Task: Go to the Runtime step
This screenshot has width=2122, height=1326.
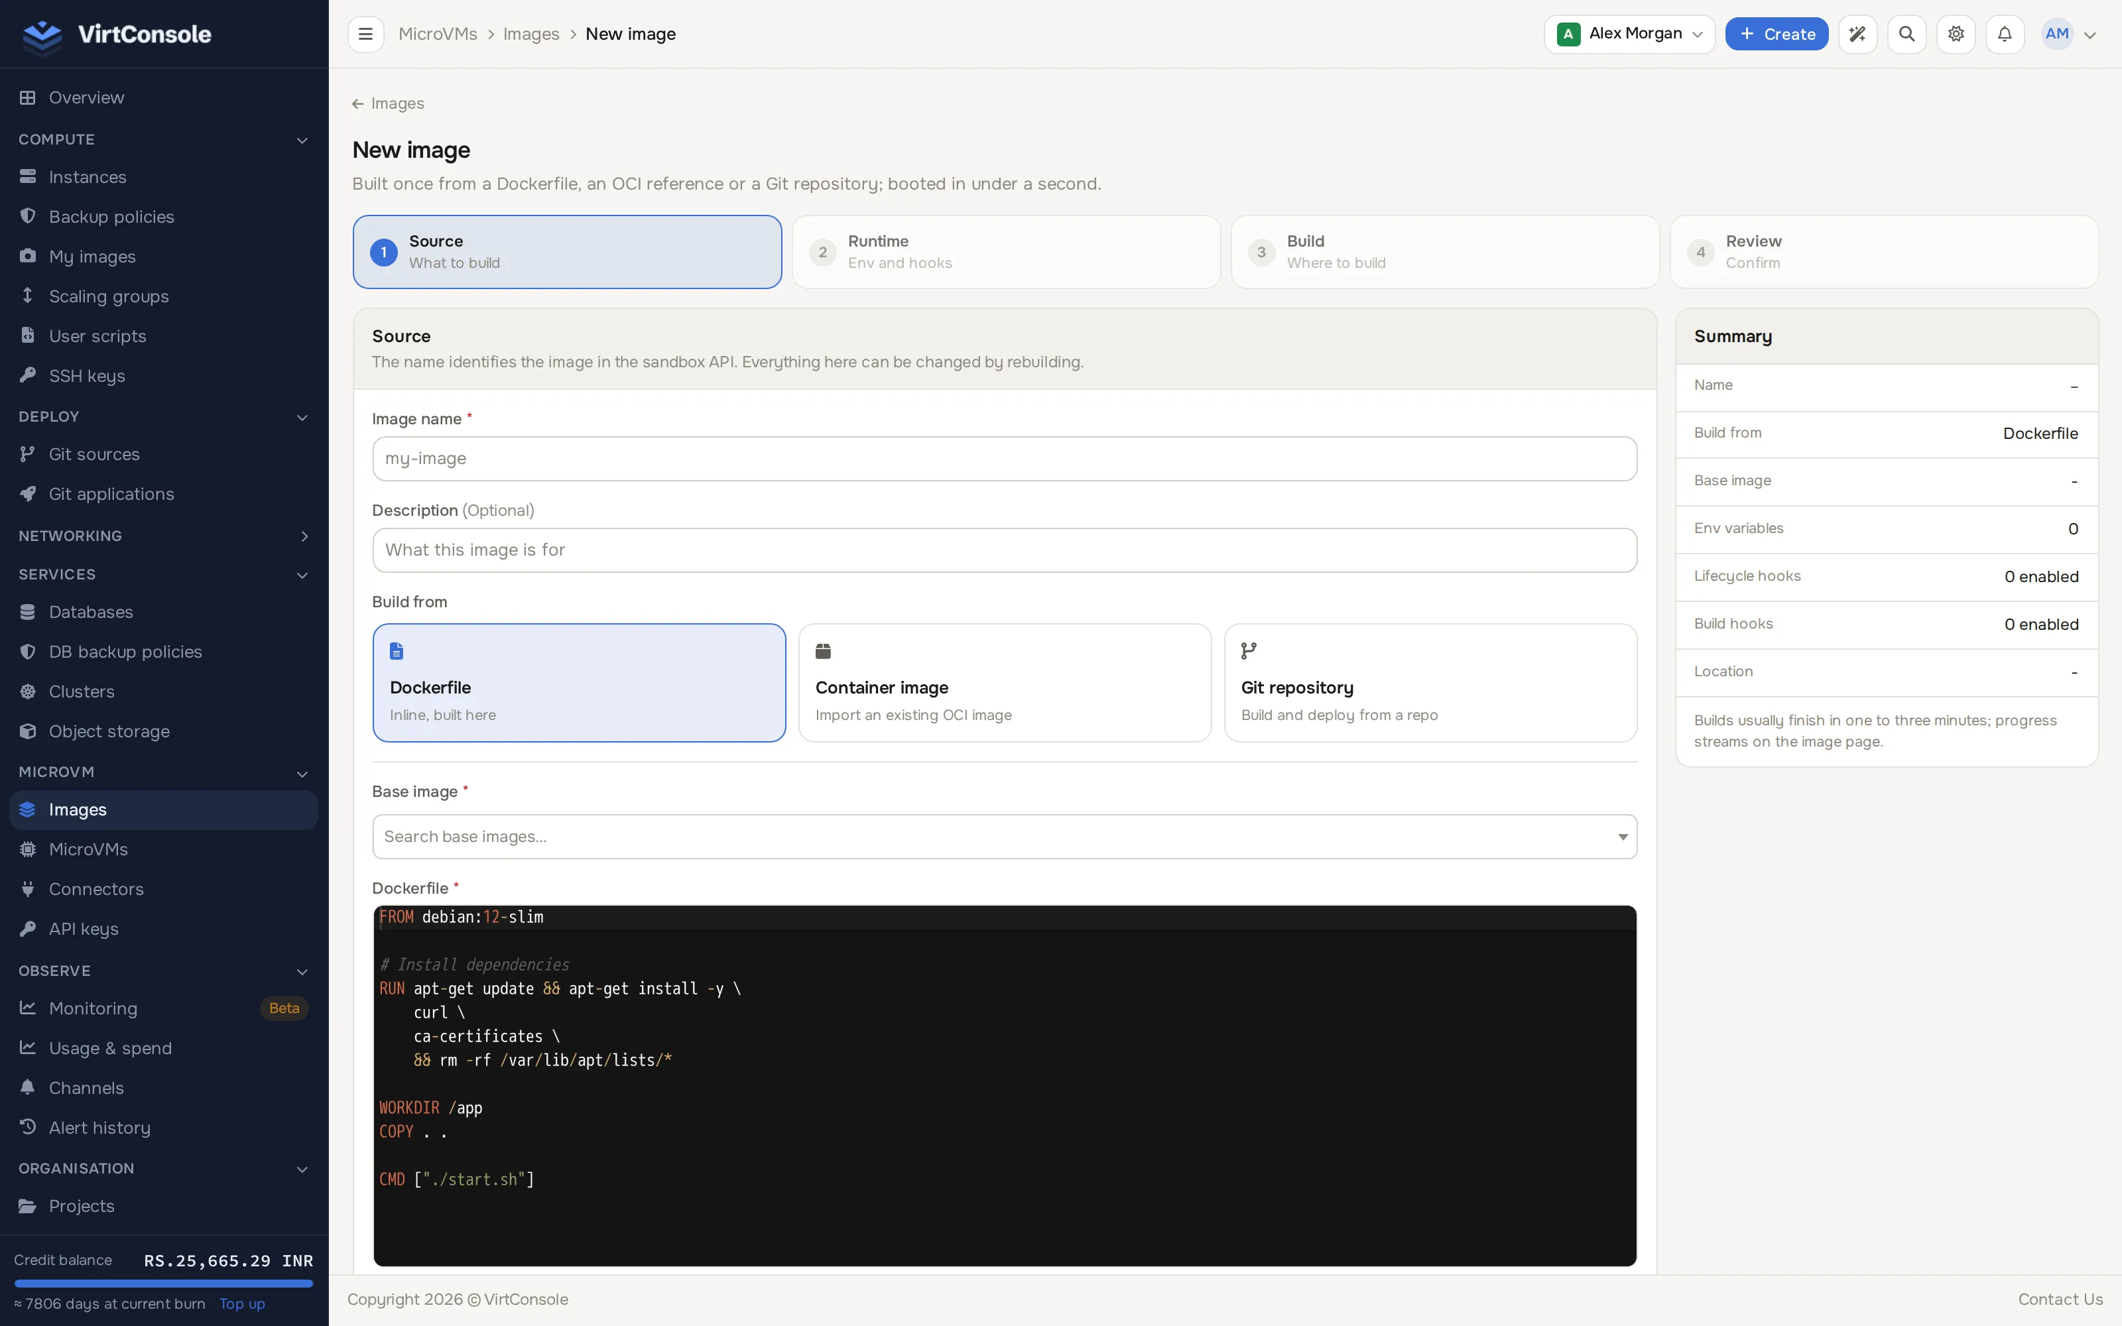Action: pyautogui.click(x=1006, y=252)
